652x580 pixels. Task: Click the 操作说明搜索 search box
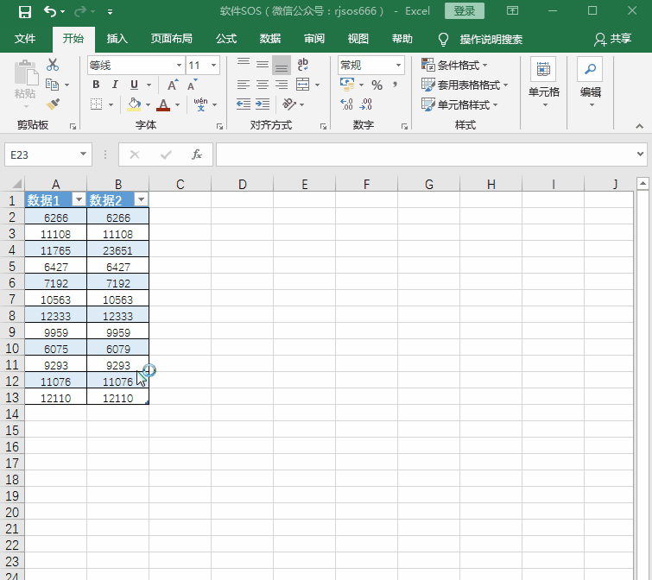point(480,39)
